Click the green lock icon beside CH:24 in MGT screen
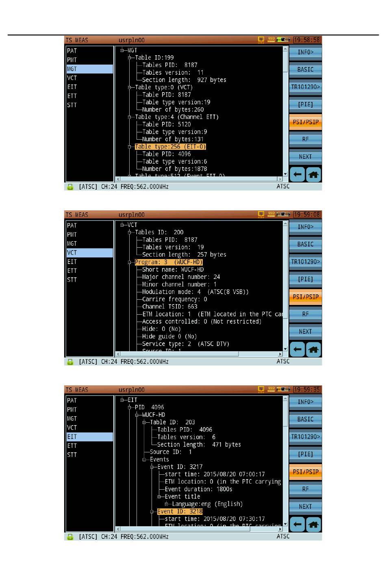386x577 pixels. (x=70, y=187)
